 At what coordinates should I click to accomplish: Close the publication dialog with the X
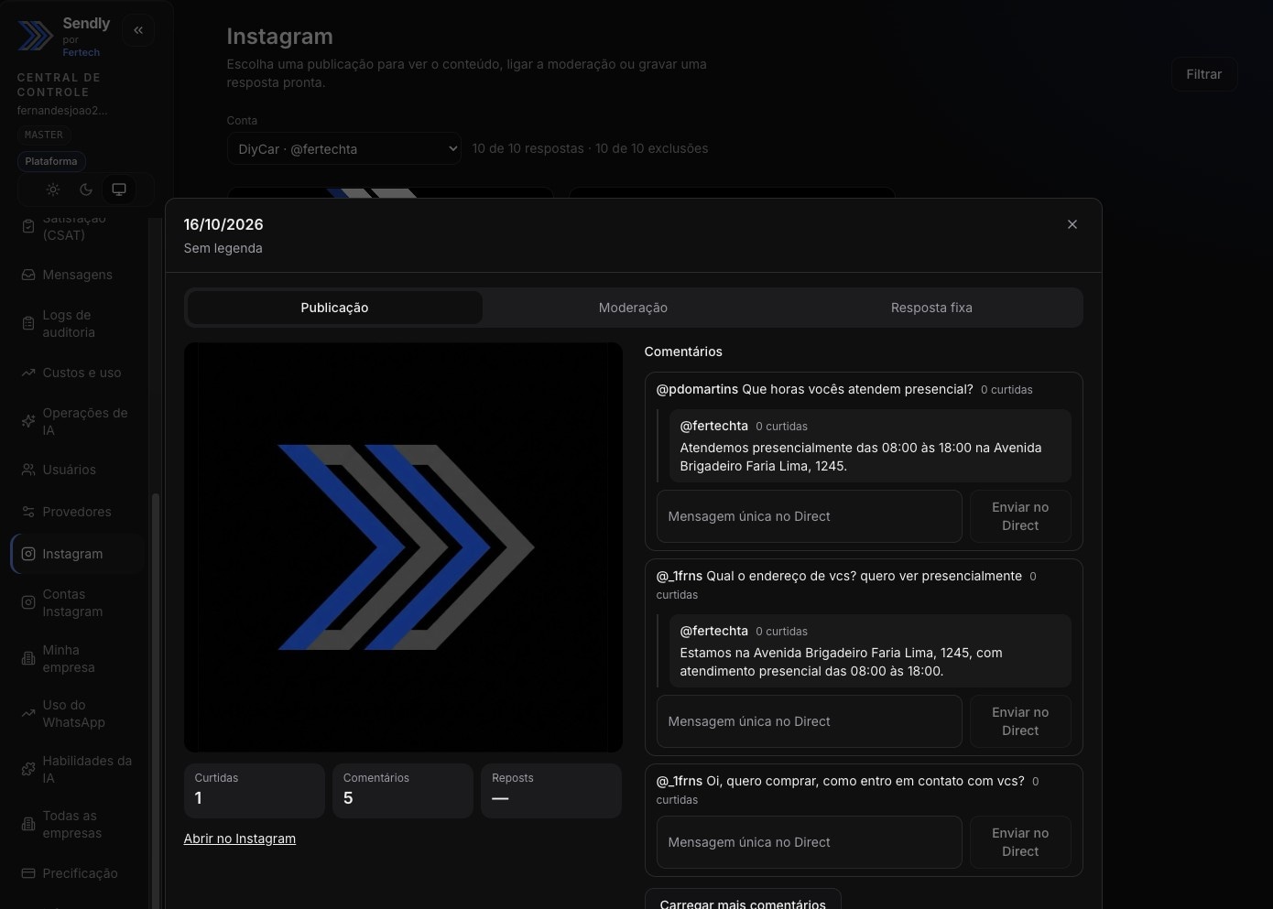point(1072,224)
